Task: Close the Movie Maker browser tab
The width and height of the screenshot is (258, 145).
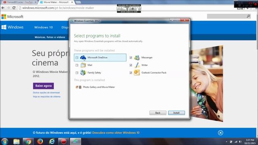Action: [x=72, y=2]
